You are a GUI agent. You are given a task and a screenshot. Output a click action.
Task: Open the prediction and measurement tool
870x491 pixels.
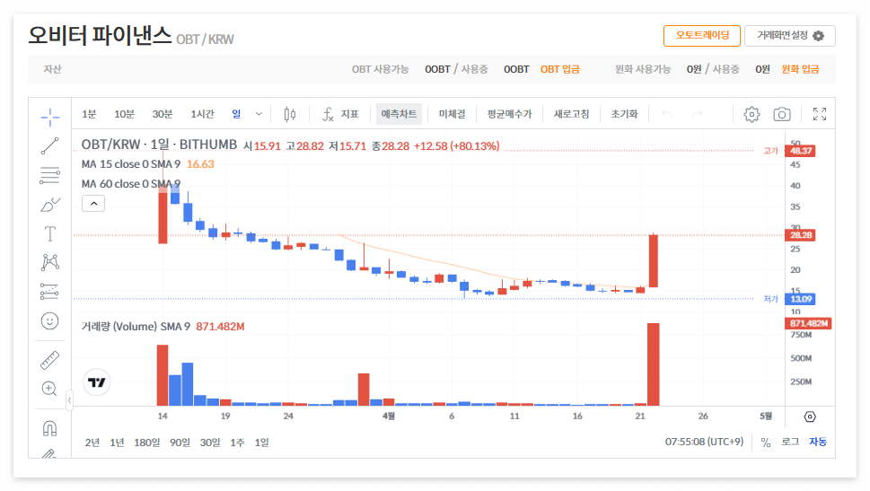point(50,291)
